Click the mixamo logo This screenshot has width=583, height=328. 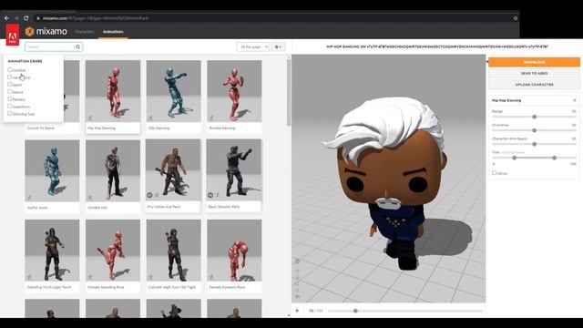click(x=46, y=32)
